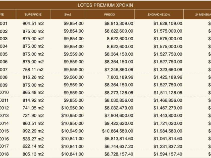Click price cell $8,728,157.40
The height and width of the screenshot is (158, 211).
coord(119,154)
